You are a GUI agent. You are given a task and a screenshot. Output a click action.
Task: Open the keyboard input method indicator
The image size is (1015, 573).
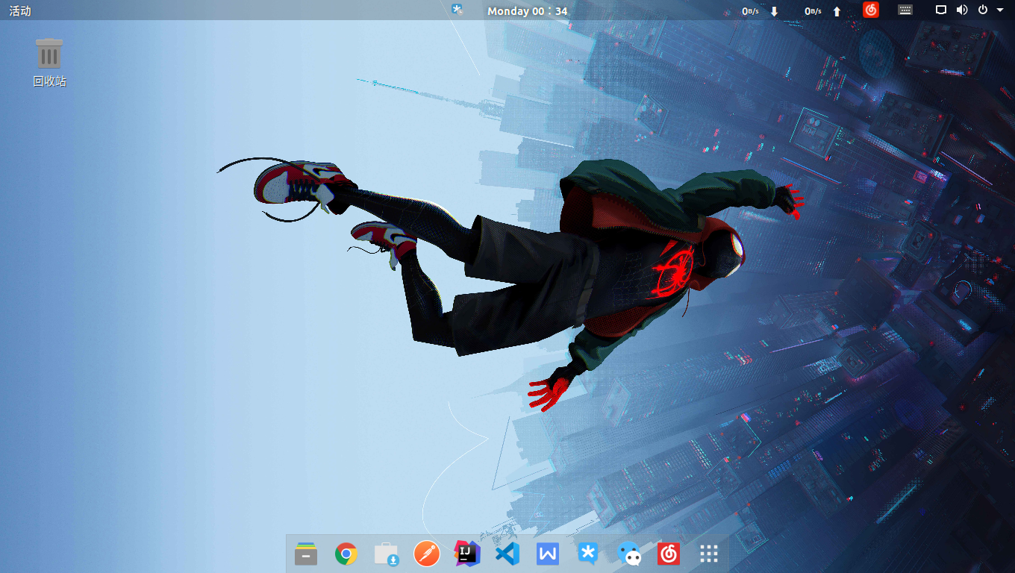(905, 10)
